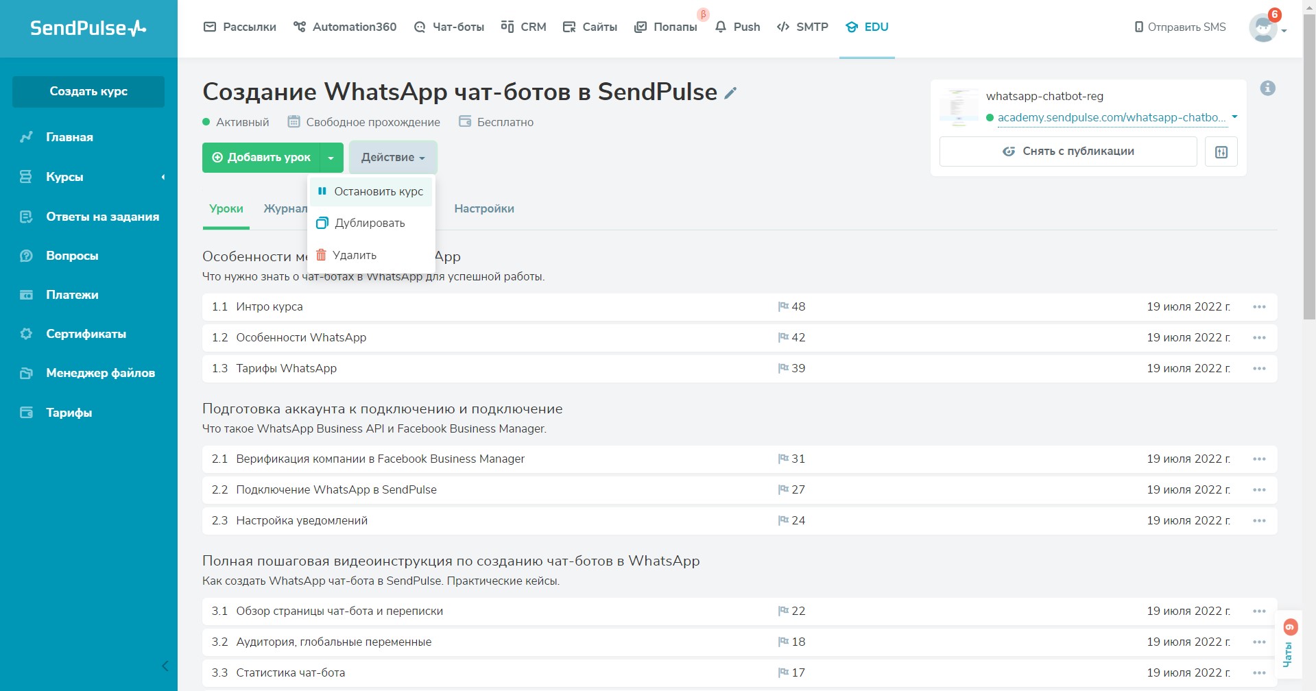This screenshot has width=1316, height=691.
Task: Open the SMTP section
Action: [x=802, y=27]
